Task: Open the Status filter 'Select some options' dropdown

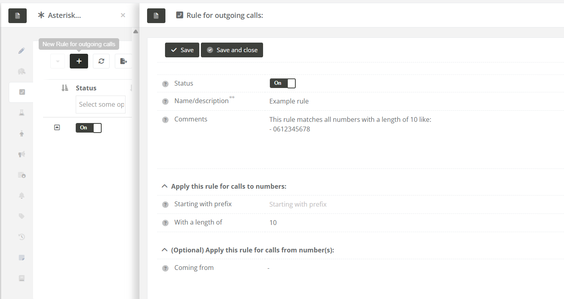Action: click(101, 104)
